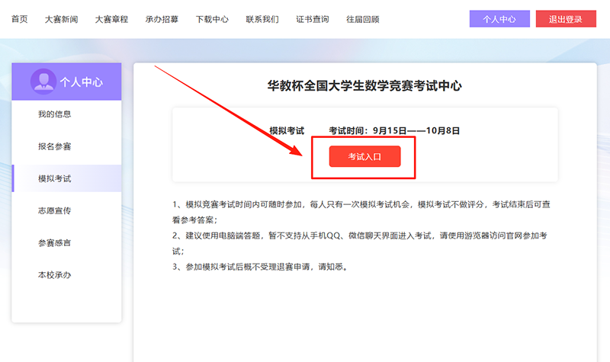Image resolution: width=610 pixels, height=362 pixels.
Task: Click the exam time text 9月15日——10月8日
Action: click(416, 130)
